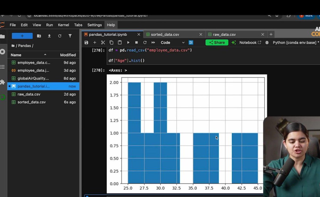320x197 pixels.
Task: Close the raw_data.csv tab
Action: [263, 35]
